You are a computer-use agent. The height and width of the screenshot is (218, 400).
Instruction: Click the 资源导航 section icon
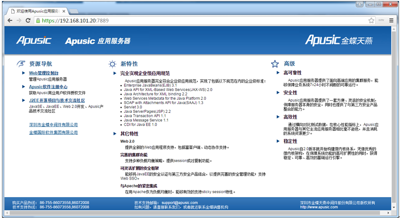click(x=21, y=64)
